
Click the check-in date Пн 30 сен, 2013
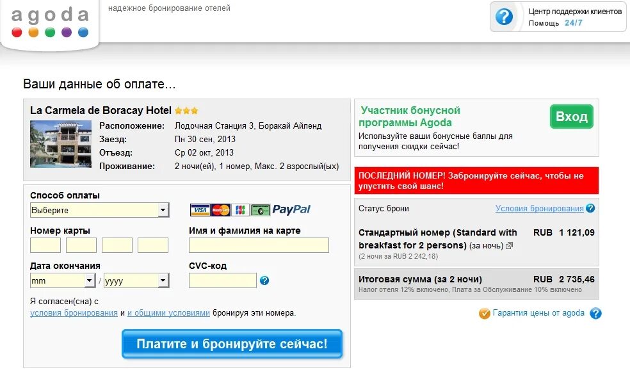pyautogui.click(x=205, y=140)
